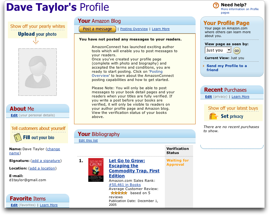Click the five-star average customer review rating

tap(119, 193)
